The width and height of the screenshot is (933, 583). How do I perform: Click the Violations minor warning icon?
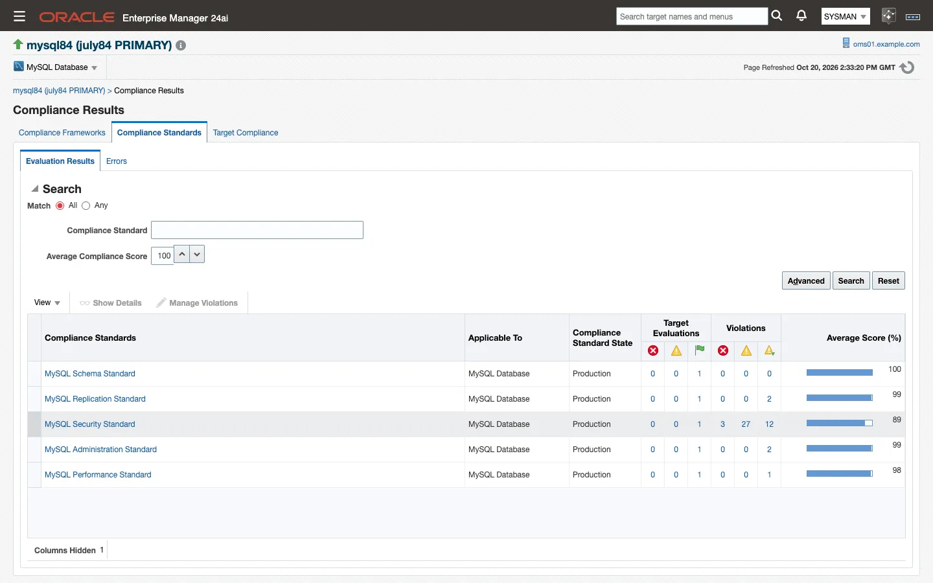(x=770, y=350)
